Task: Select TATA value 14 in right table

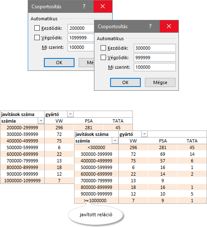Action: tap(192, 154)
